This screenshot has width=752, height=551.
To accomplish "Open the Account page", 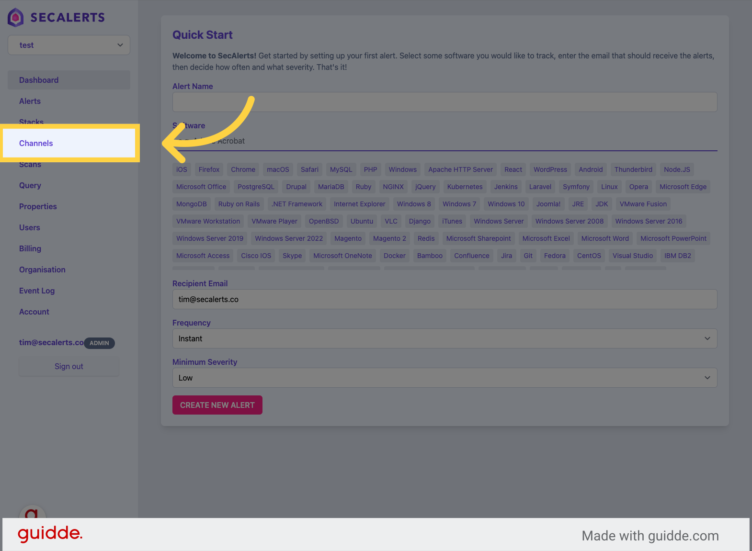I will click(x=34, y=312).
